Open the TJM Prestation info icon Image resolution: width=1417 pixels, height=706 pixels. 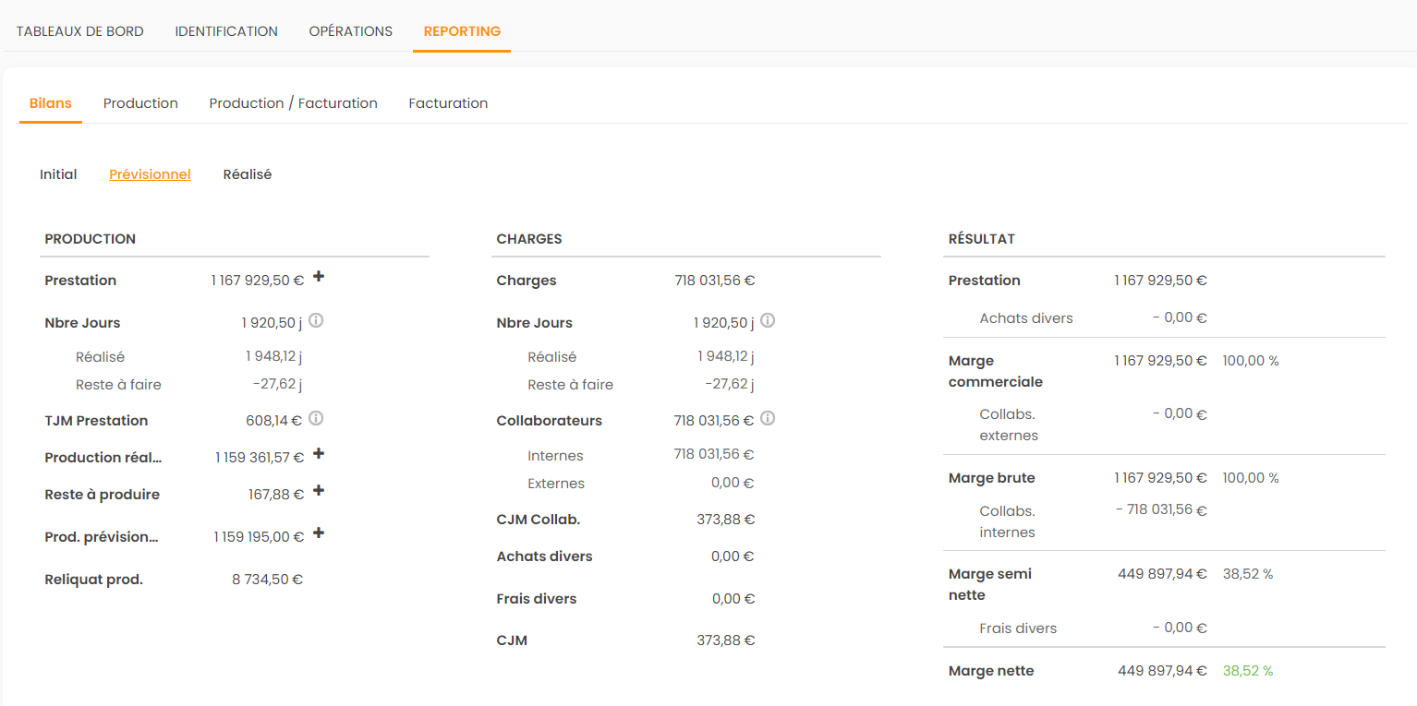[x=316, y=418]
